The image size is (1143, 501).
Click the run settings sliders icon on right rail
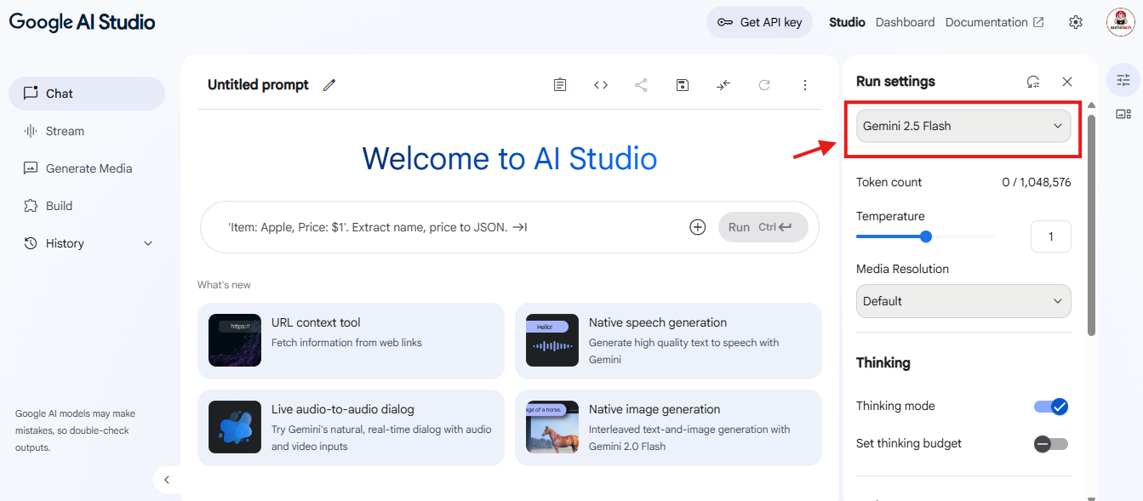coord(1123,80)
